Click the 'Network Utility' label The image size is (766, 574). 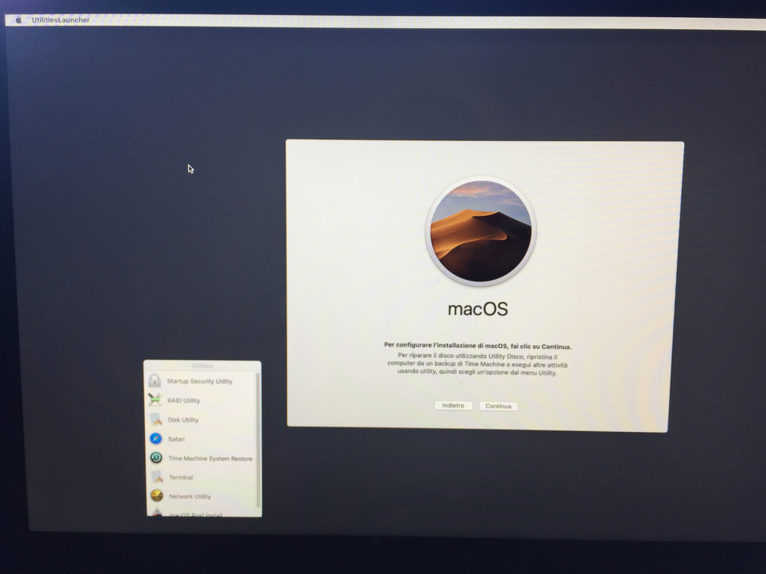pyautogui.click(x=190, y=497)
